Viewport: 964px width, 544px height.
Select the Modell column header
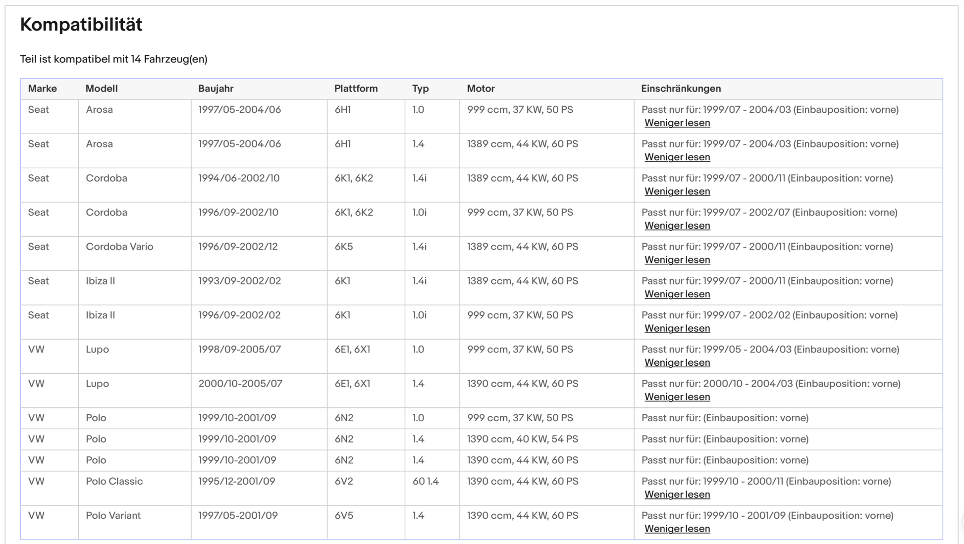[x=102, y=89]
